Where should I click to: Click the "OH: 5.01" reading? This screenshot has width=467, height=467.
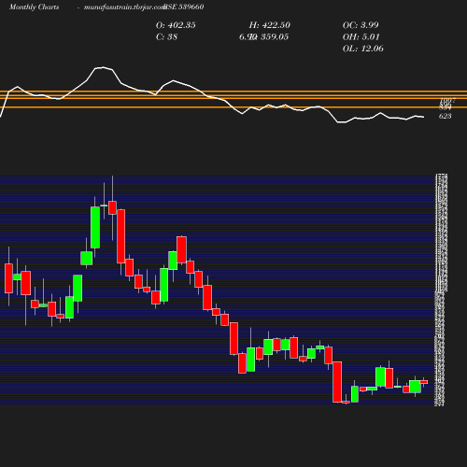point(361,37)
